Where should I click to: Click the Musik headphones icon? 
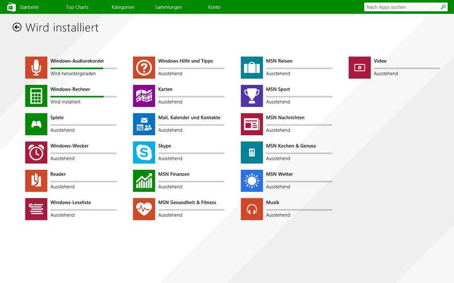click(252, 209)
